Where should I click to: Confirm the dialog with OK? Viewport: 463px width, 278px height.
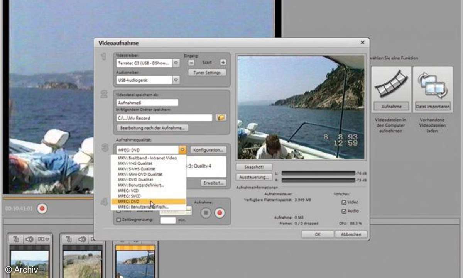318,234
